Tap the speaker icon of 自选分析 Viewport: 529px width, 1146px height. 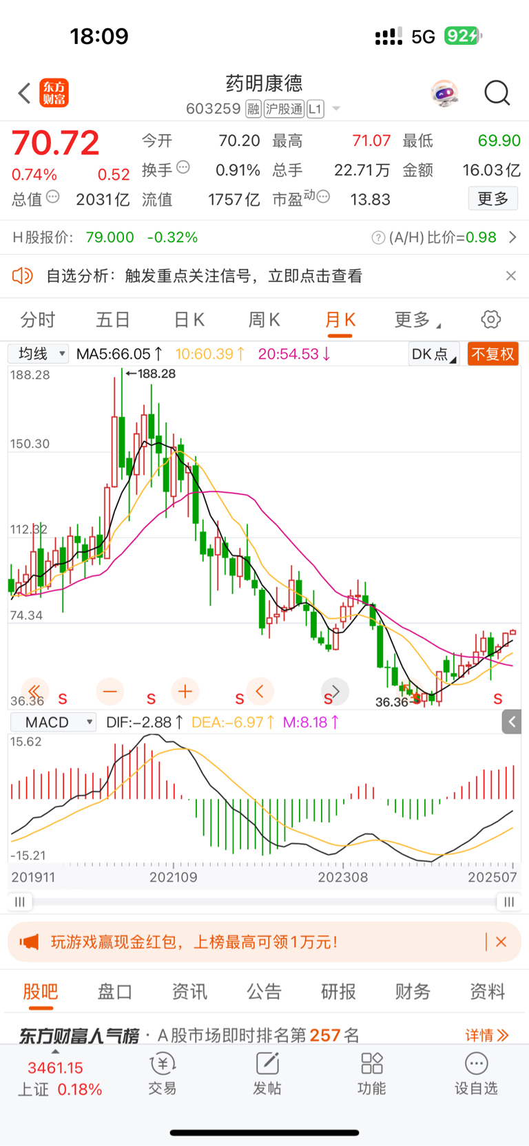tap(22, 276)
